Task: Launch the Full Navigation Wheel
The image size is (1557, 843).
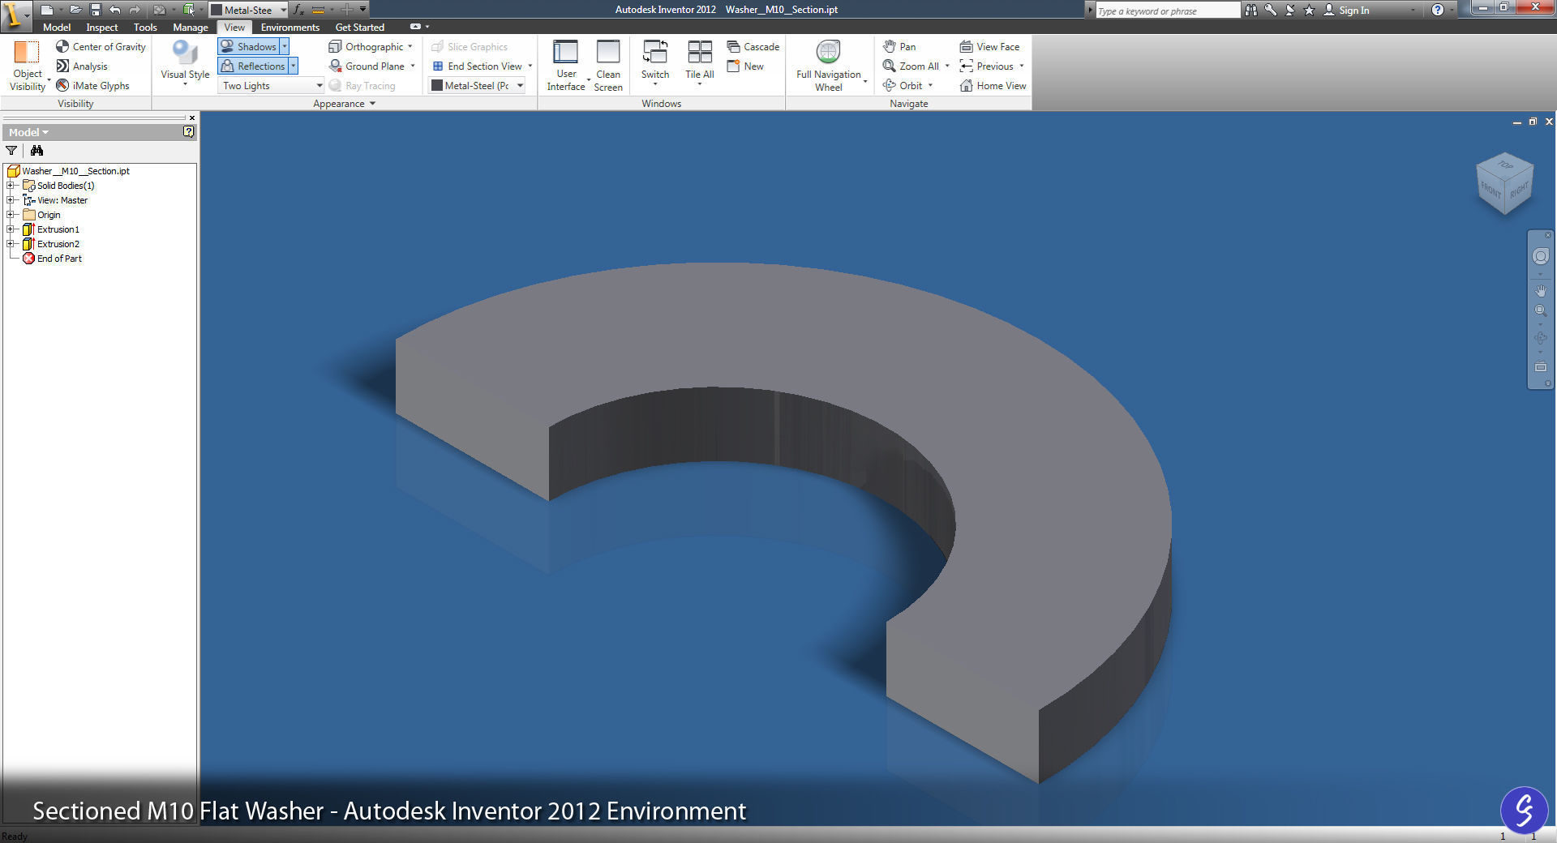Action: (x=828, y=66)
